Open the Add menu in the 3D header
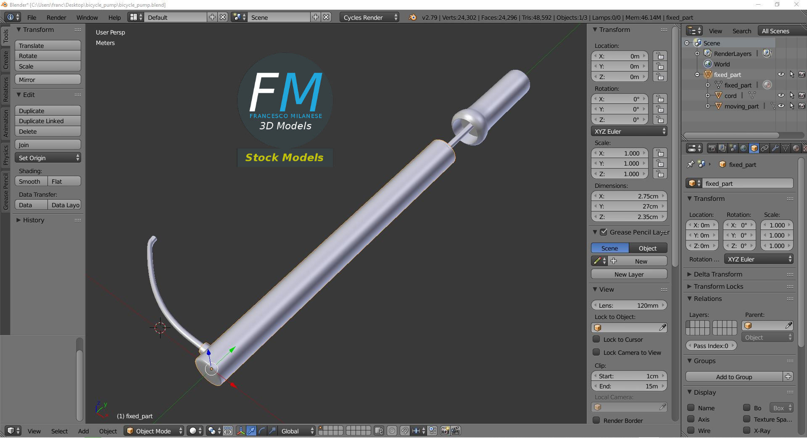The width and height of the screenshot is (807, 438). coord(83,431)
